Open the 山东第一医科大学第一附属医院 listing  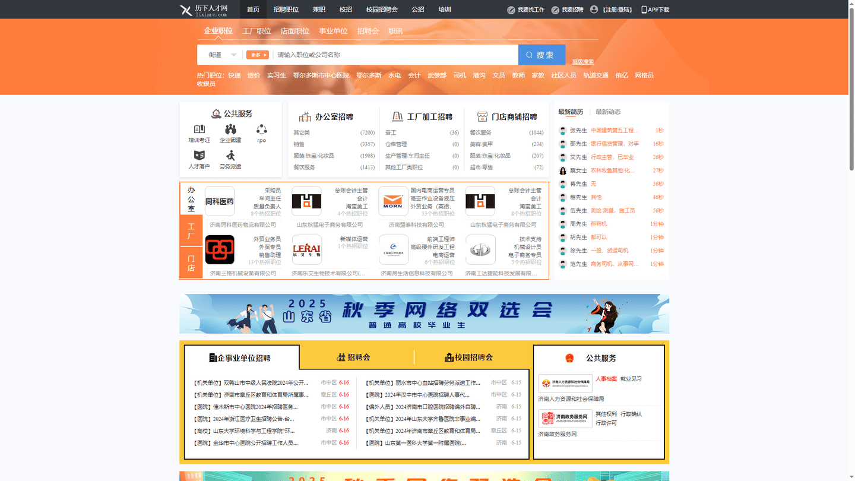coord(416,443)
